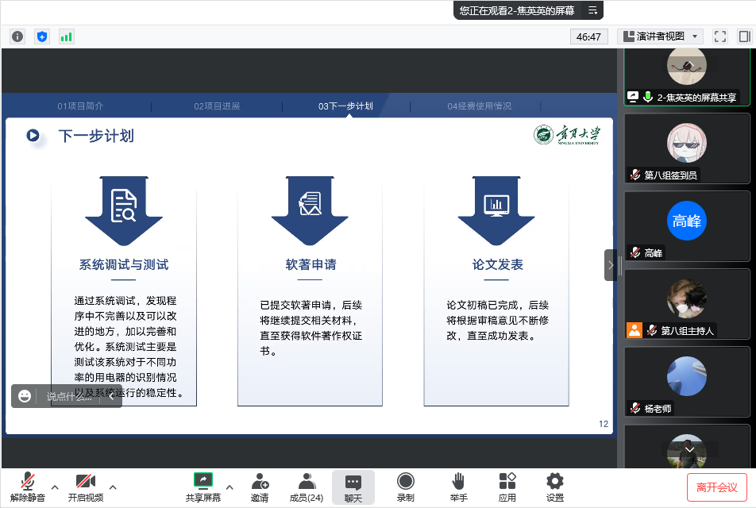Select the 2-焦英英的屏幕共享 video tile

coord(687,76)
